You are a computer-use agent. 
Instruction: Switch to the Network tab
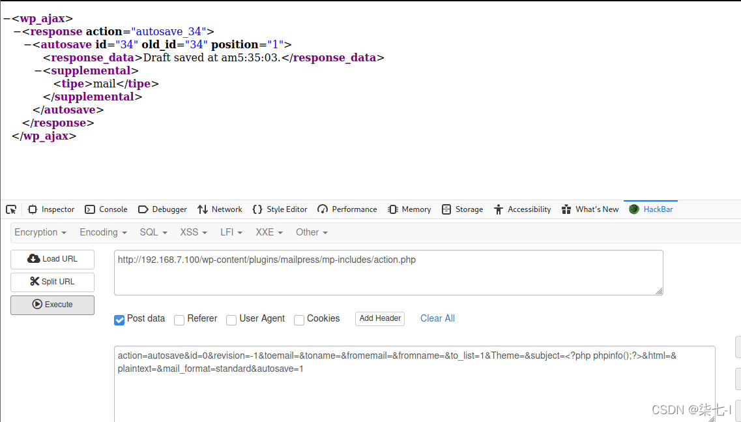(220, 209)
